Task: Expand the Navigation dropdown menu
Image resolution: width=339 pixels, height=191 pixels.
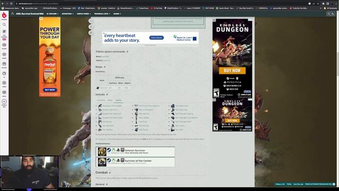Action: [67, 14]
